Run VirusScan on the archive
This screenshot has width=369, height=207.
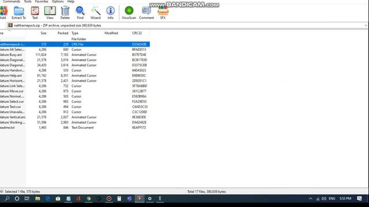click(x=129, y=13)
